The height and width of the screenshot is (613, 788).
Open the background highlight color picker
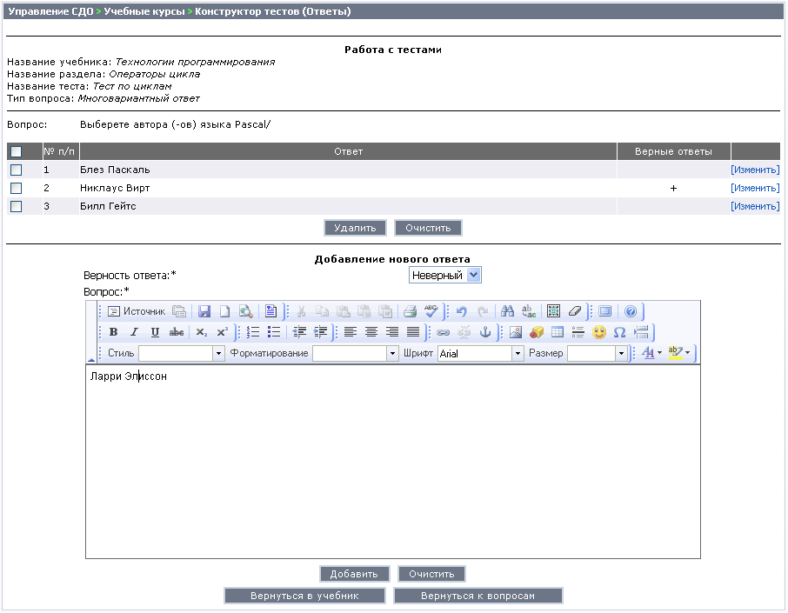click(679, 353)
